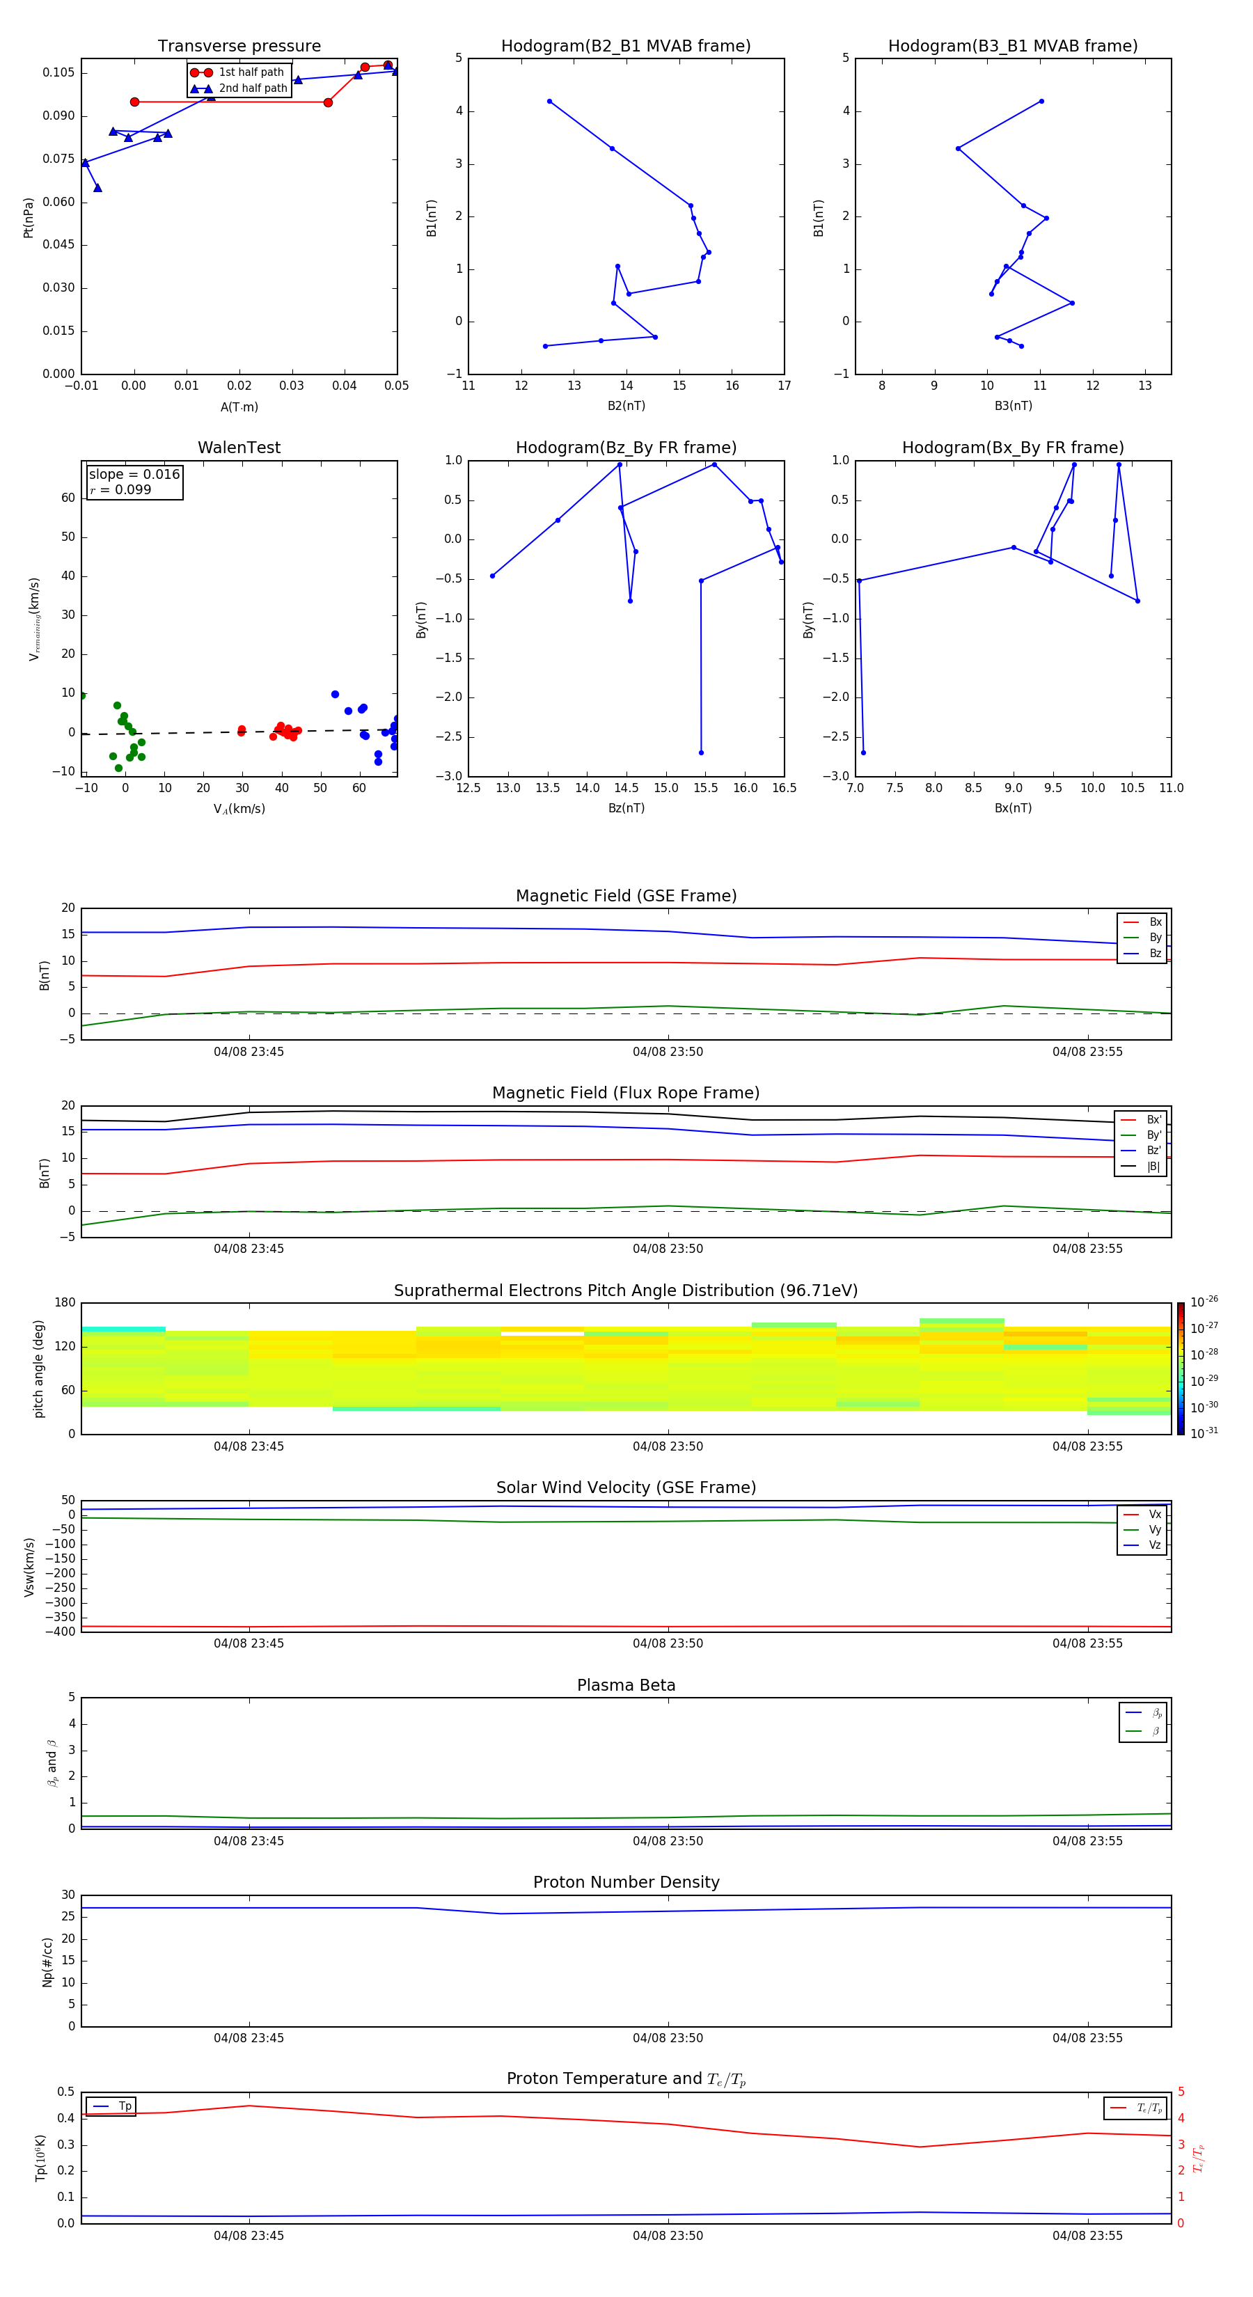
Task: Click the "Magnetic Field (Flux Rope Frame)" title
Action: [626, 1094]
